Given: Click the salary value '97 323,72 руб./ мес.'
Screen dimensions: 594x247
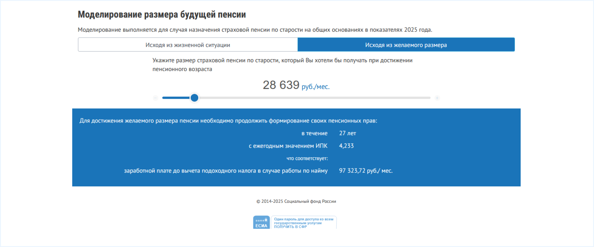Looking at the screenshot, I should [366, 171].
